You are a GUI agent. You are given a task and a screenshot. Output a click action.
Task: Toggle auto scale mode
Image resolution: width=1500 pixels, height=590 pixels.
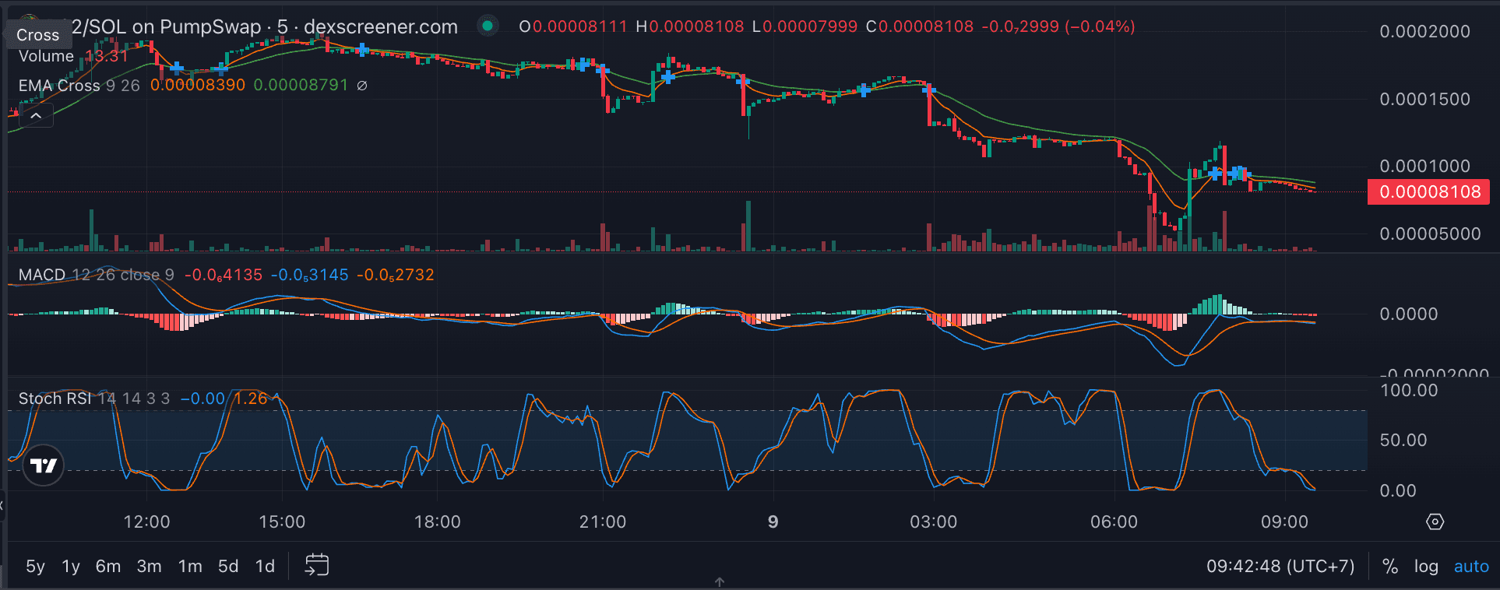point(1471,566)
